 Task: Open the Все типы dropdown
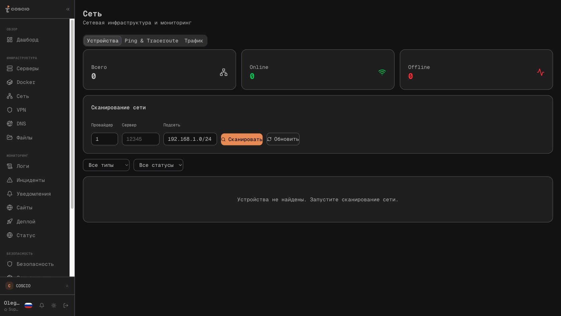pos(106,165)
